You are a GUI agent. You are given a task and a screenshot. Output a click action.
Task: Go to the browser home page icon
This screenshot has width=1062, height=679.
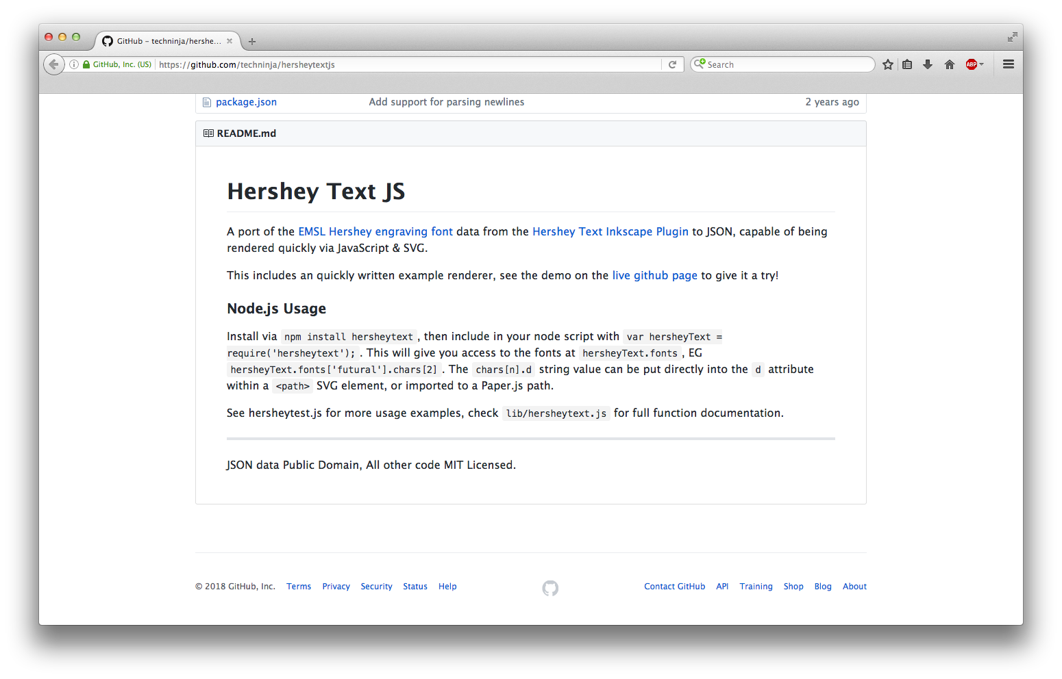pos(949,64)
